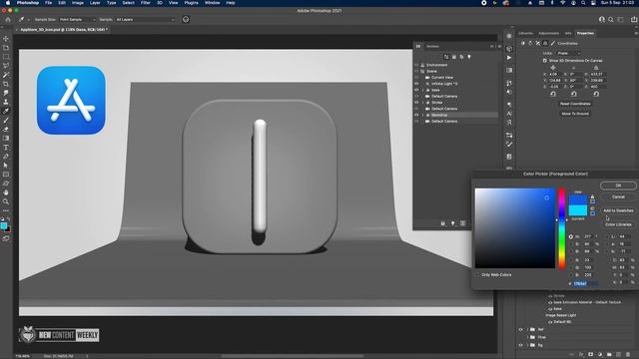The width and height of the screenshot is (639, 359).
Task: Select the Rectangular Marquee tool
Action: [x=6, y=57]
